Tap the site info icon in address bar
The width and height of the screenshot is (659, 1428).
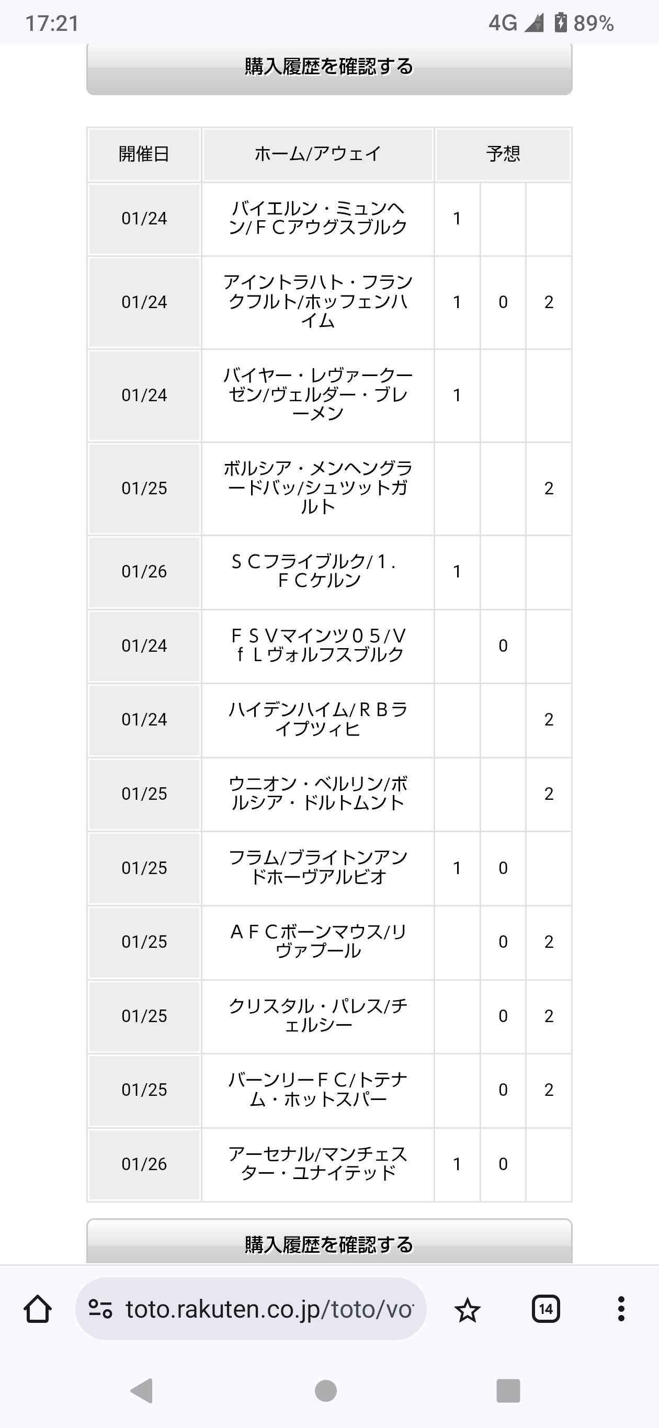[x=100, y=1309]
